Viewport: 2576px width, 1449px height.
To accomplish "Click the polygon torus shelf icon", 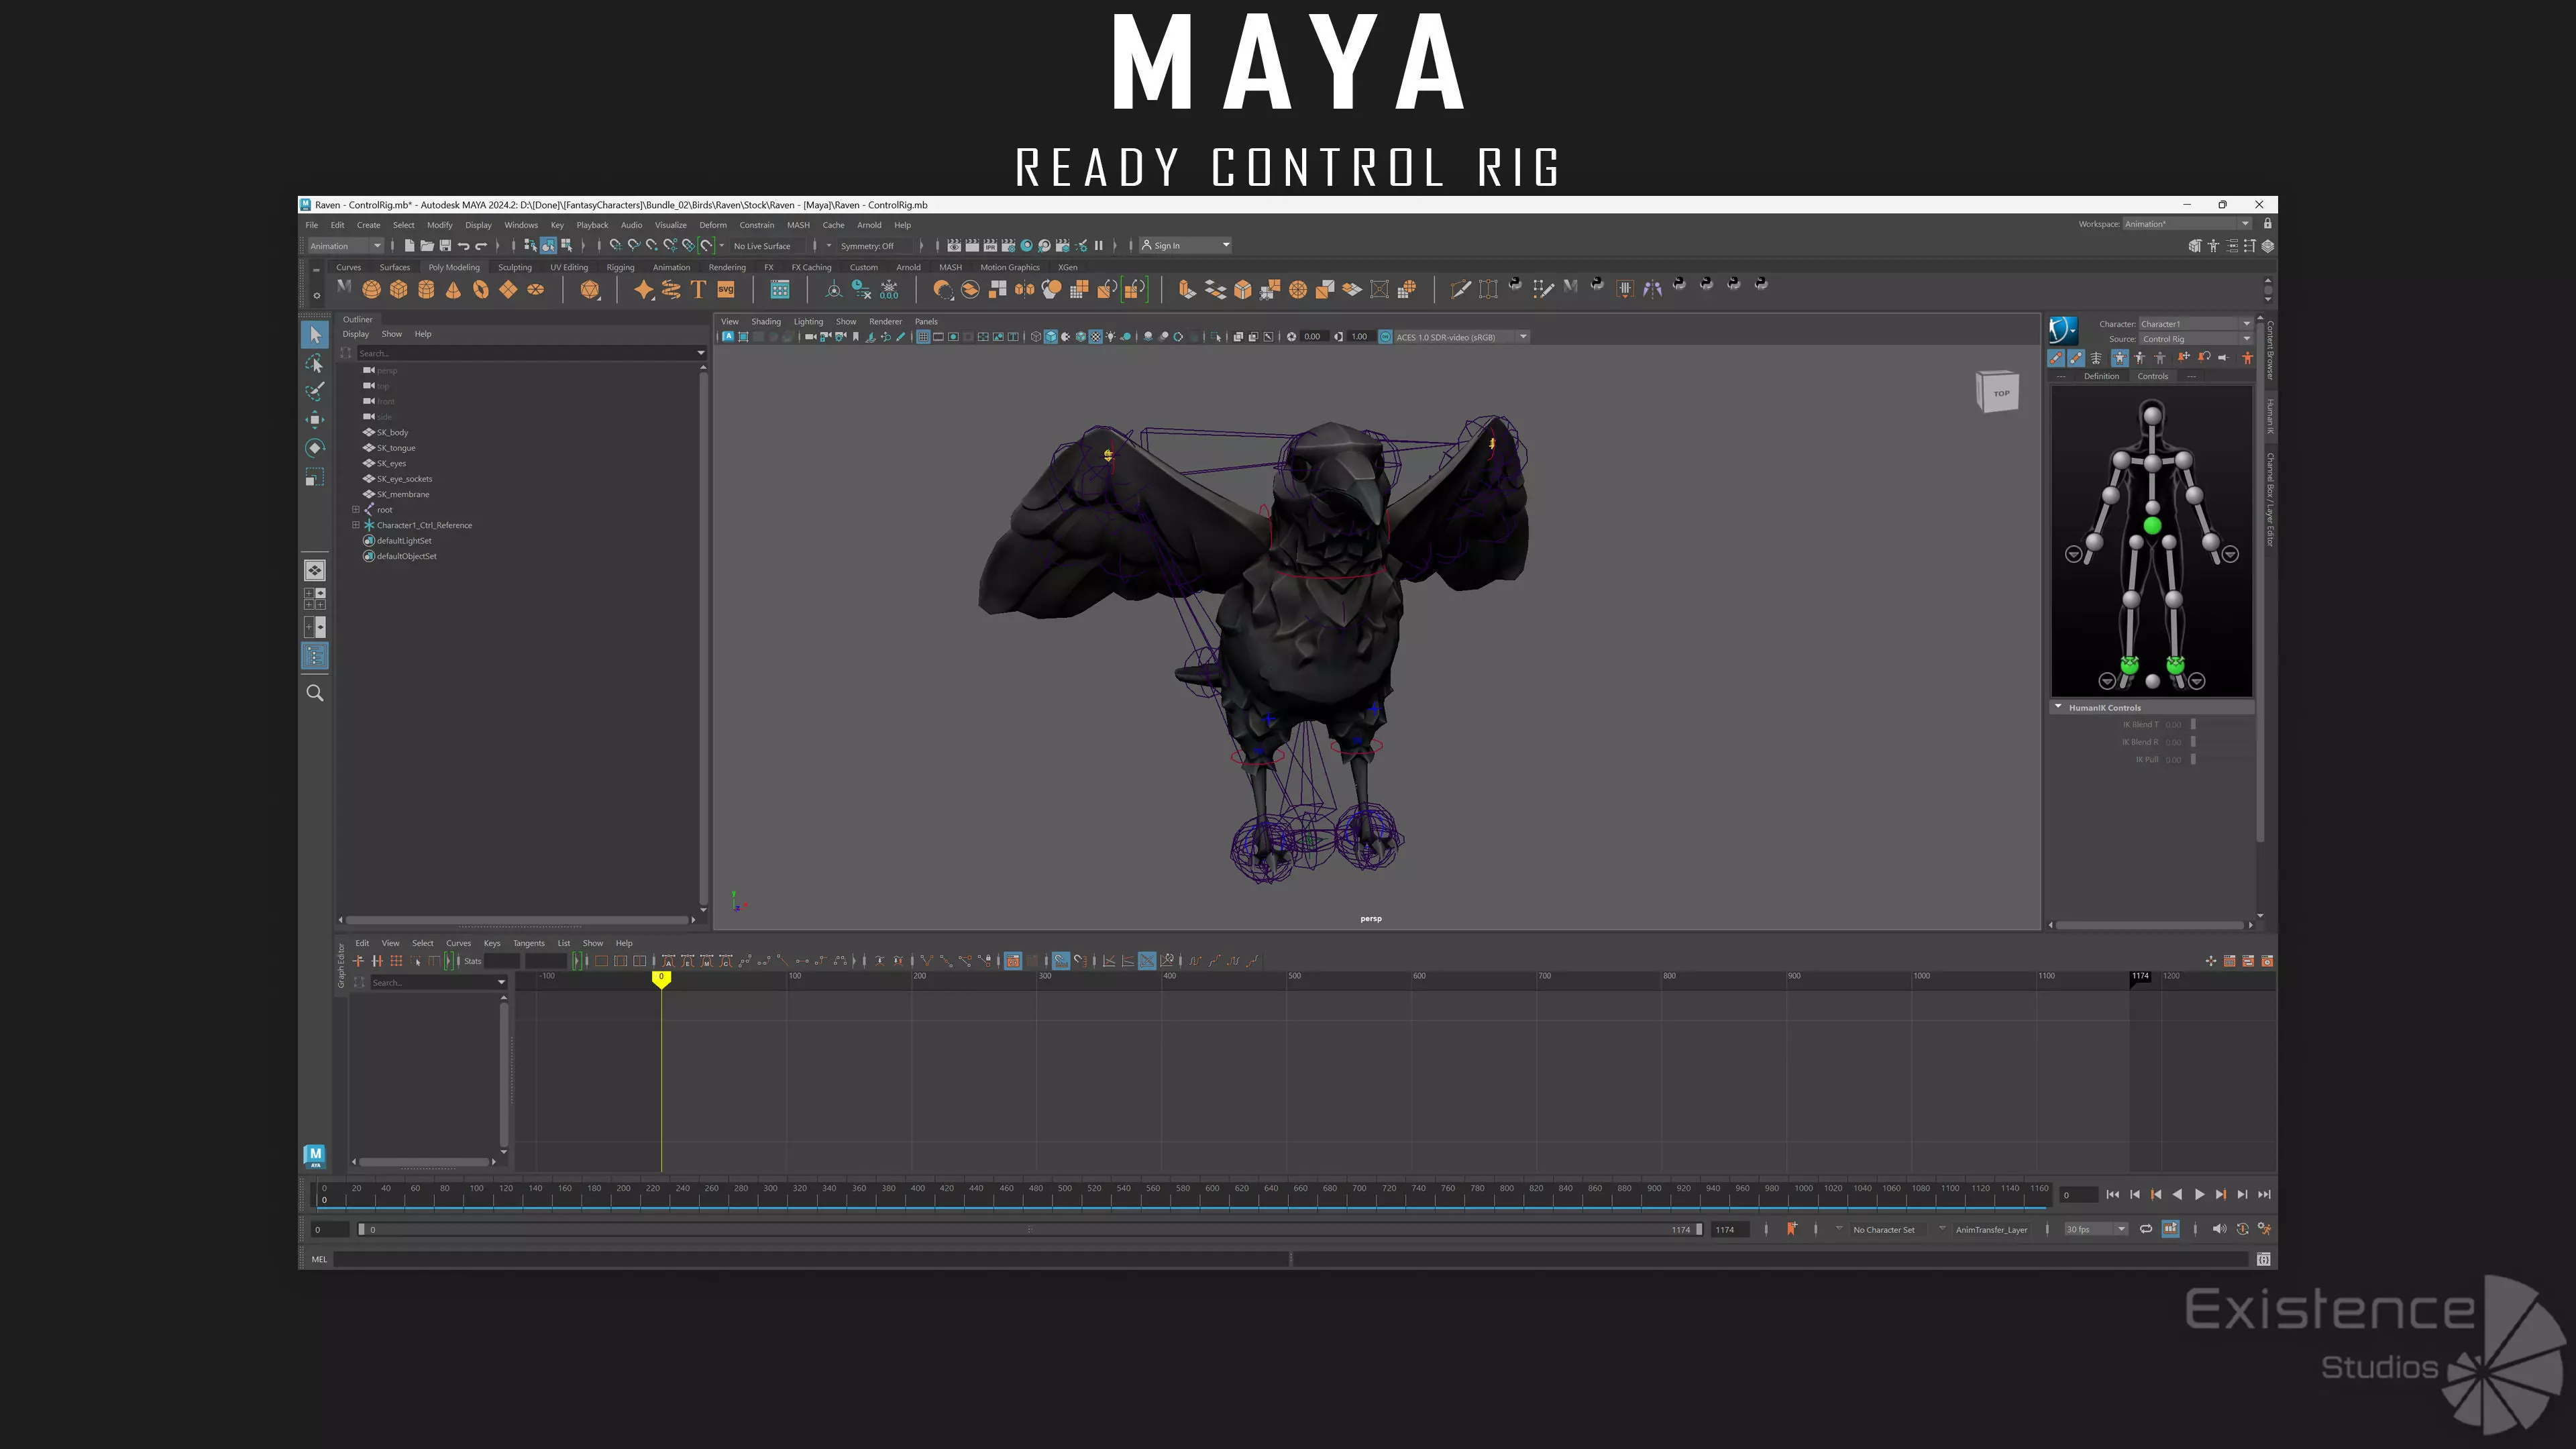I will coord(481,289).
